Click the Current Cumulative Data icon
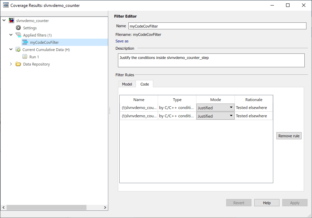The width and height of the screenshot is (312, 218). 18,50
